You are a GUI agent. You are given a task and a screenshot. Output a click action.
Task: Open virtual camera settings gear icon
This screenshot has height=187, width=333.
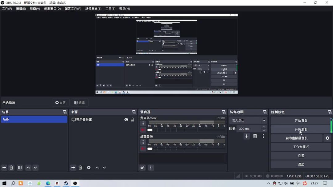point(327,138)
